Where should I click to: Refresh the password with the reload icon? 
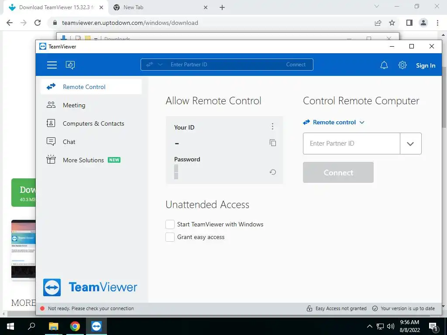coord(273,172)
